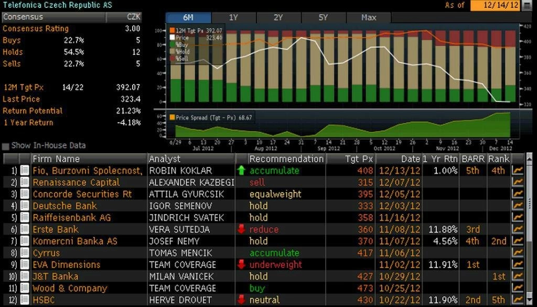Open chart icon in Deutsche Bank row
The width and height of the screenshot is (537, 307).
click(x=518, y=206)
